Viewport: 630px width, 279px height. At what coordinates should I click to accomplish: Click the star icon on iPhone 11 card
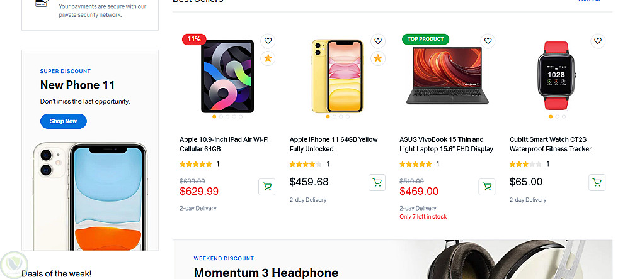[x=378, y=58]
